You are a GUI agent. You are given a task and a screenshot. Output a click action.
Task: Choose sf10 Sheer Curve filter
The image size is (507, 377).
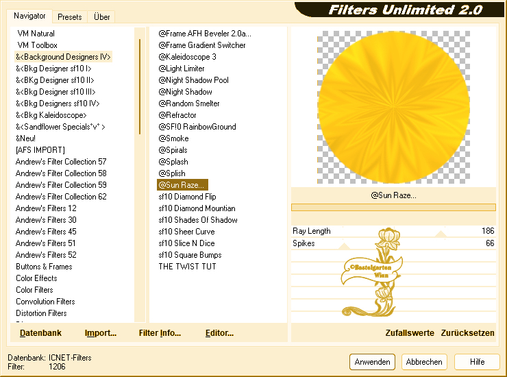tap(186, 232)
